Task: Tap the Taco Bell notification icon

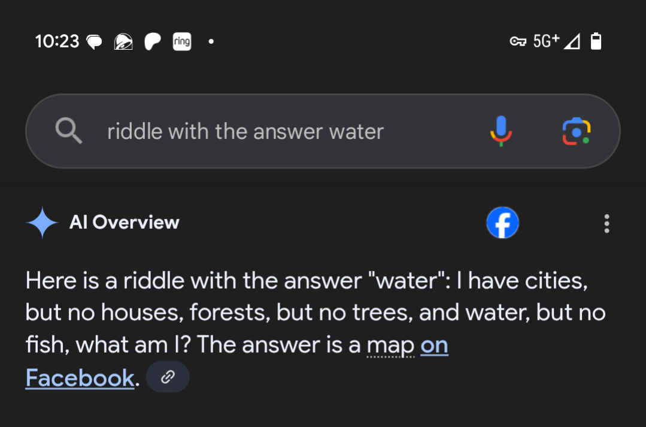Action: click(123, 41)
